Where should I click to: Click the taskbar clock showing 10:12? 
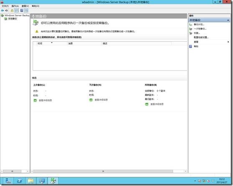tap(222, 181)
